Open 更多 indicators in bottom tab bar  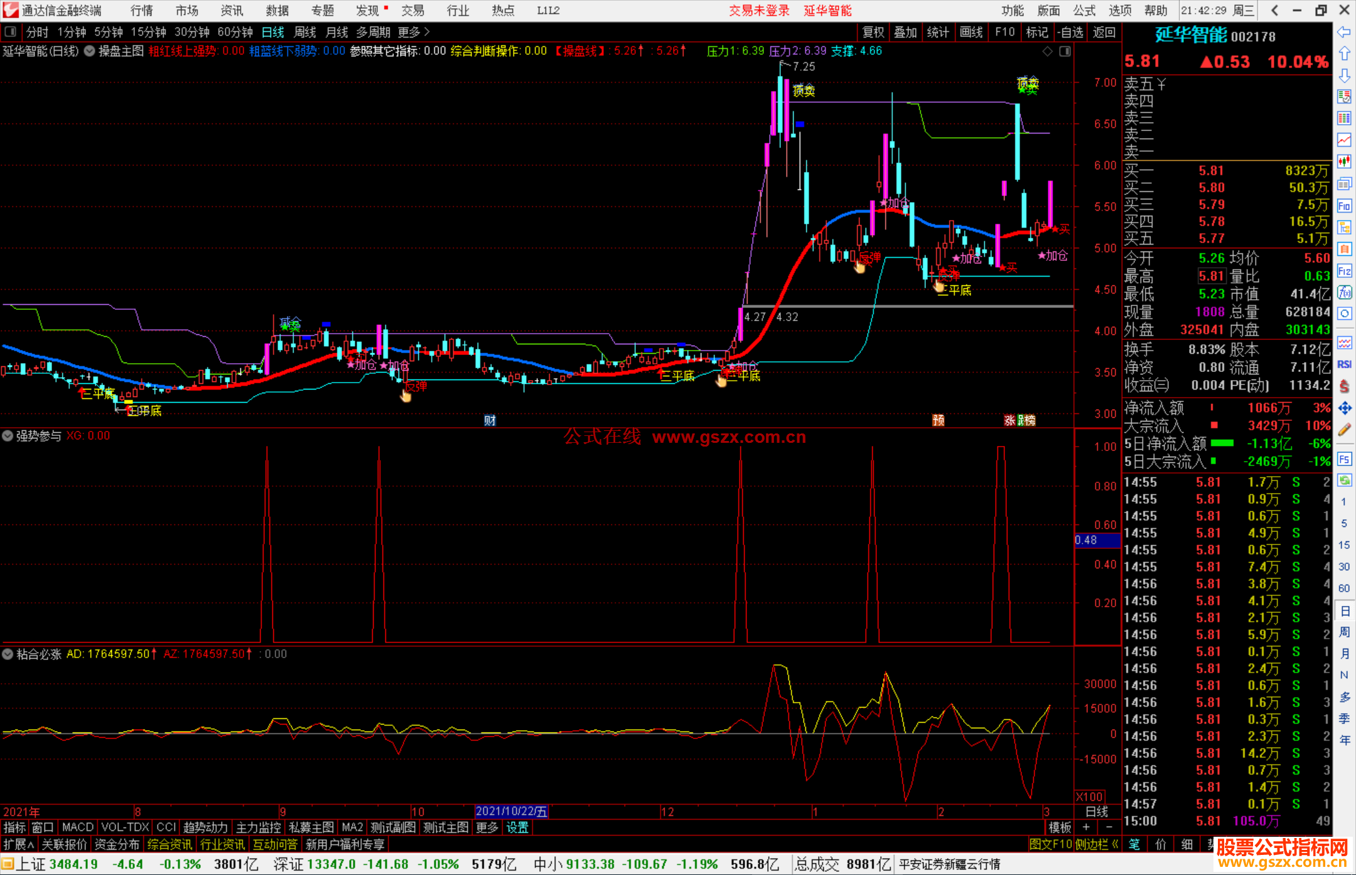487,827
